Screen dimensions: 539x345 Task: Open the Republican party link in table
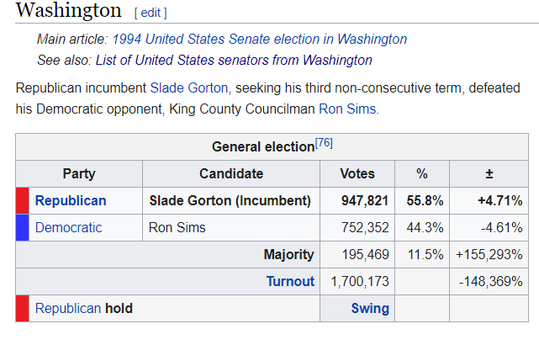[71, 201]
